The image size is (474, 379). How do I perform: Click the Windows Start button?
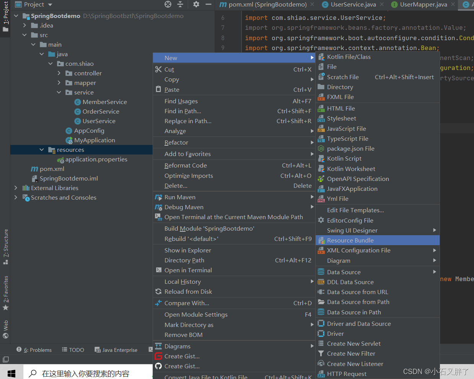point(11,373)
